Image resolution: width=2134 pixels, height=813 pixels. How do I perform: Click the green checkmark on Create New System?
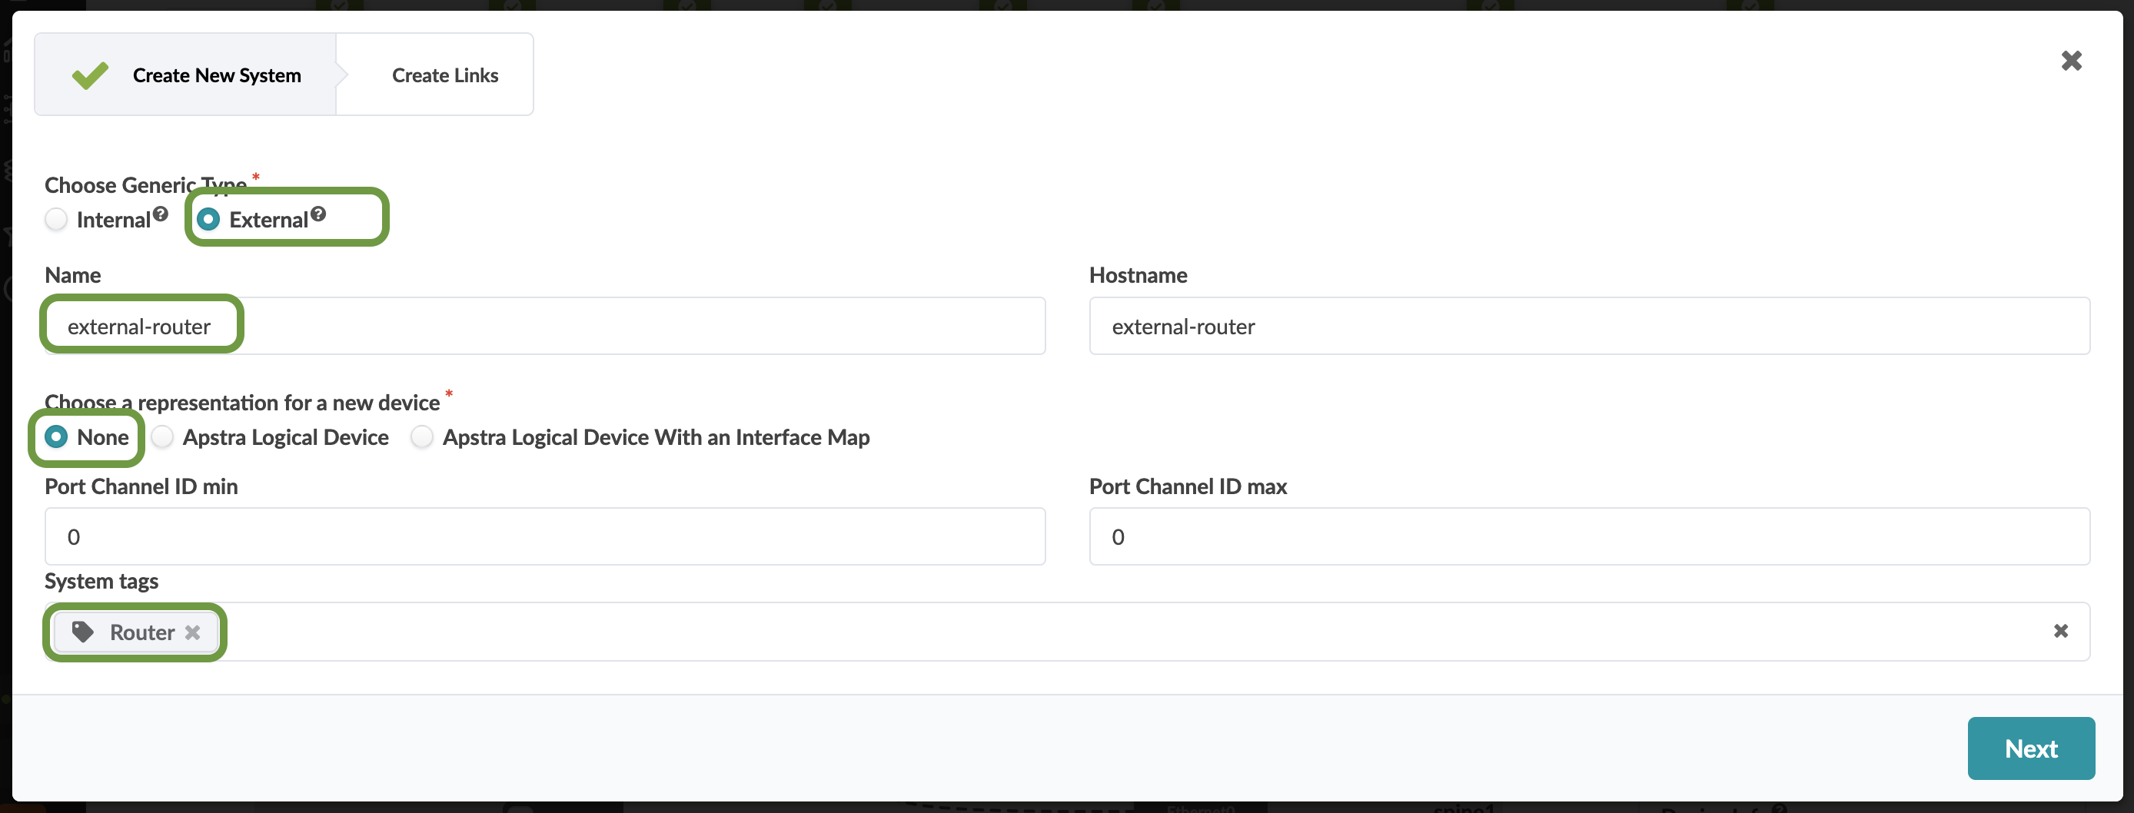pyautogui.click(x=90, y=75)
